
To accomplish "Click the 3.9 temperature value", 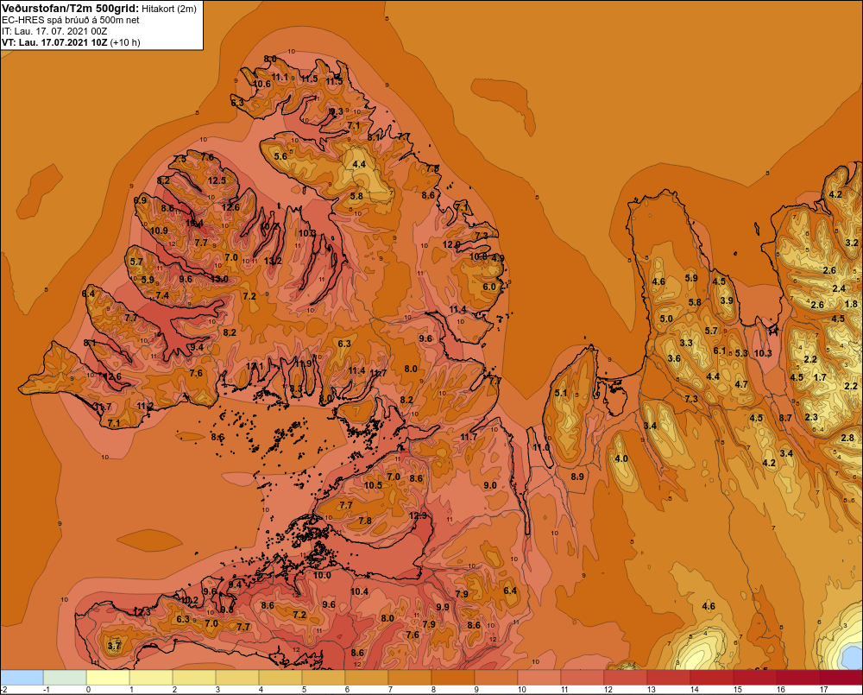I will [727, 300].
